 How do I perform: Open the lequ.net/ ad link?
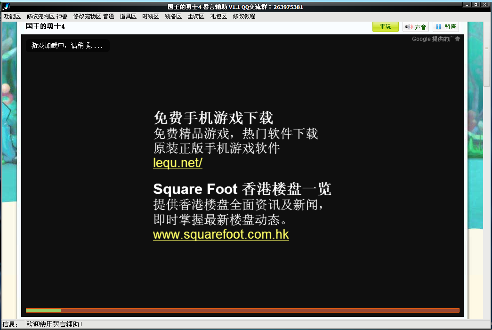click(177, 162)
